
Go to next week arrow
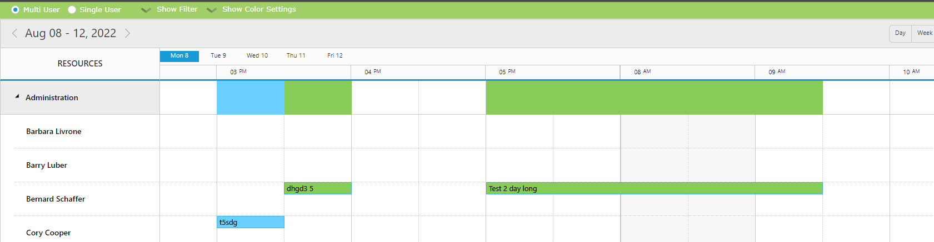coord(127,33)
